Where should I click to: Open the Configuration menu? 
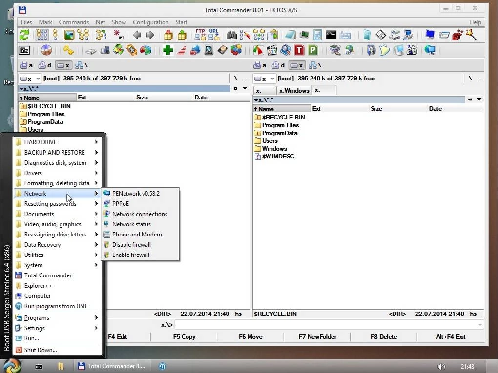point(150,22)
